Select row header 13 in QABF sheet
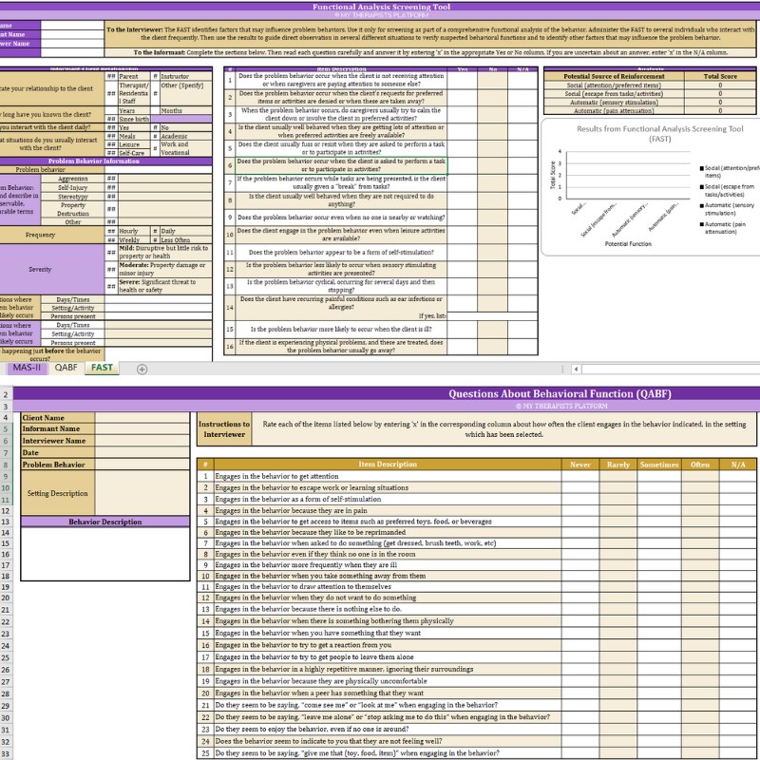This screenshot has width=760, height=760. [x=6, y=522]
